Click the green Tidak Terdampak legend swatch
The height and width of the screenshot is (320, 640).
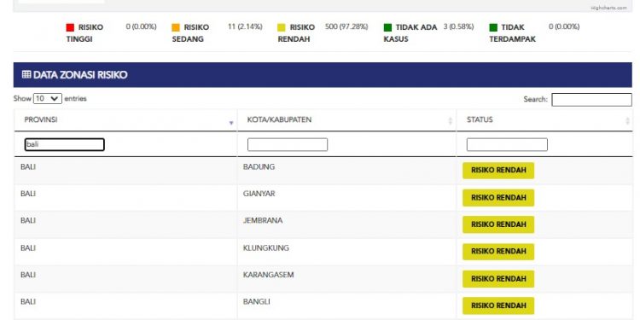tap(493, 28)
